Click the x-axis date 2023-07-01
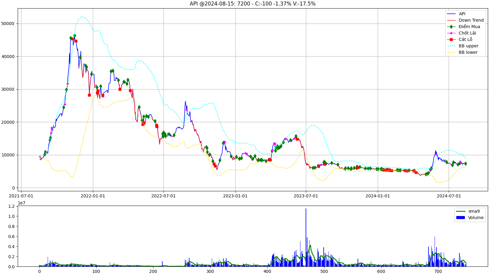The height and width of the screenshot is (275, 489). click(x=306, y=196)
